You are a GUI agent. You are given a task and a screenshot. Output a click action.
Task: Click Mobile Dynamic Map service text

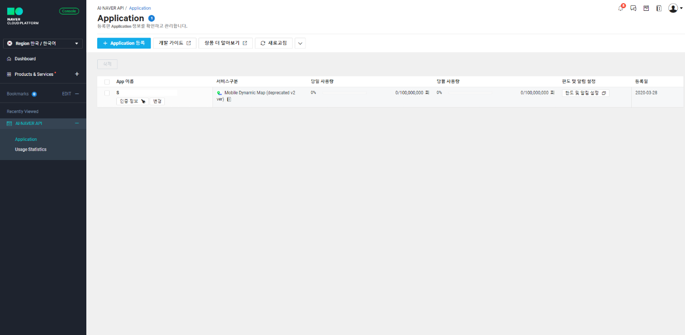(x=255, y=96)
